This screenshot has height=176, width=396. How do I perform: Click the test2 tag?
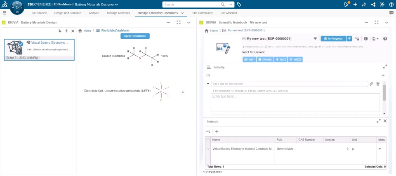[x=280, y=60]
